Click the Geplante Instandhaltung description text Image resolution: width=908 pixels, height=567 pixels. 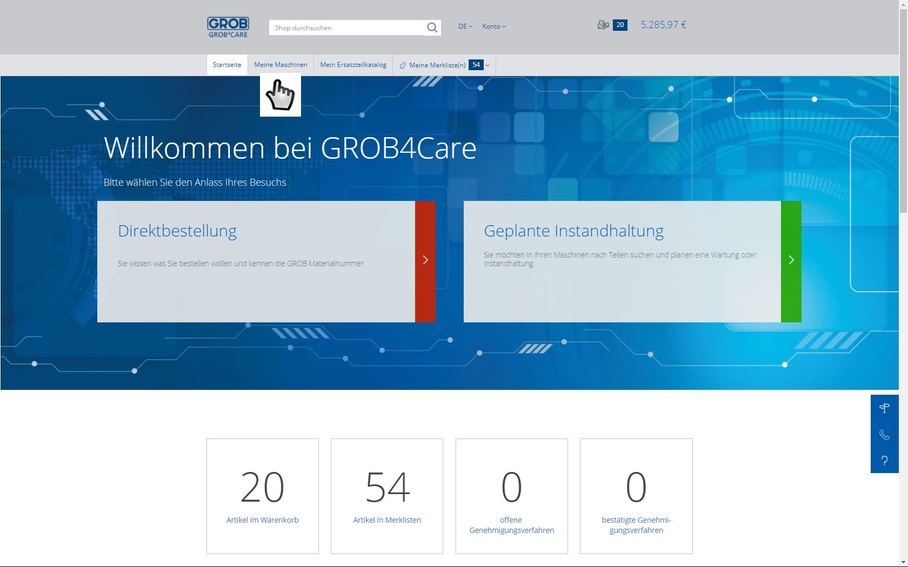click(x=620, y=259)
